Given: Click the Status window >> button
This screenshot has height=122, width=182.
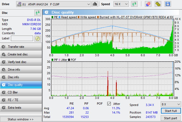Looking at the screenshot, I should click(21, 119).
